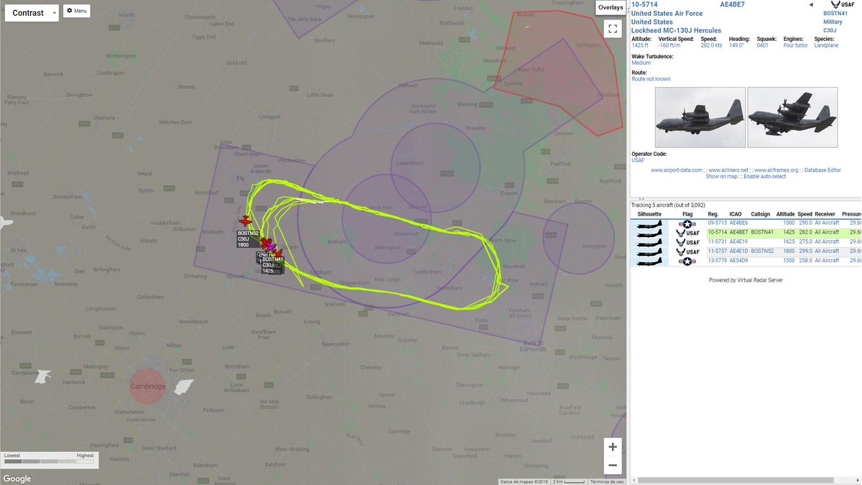Select registration 09-5713 in aircraft list
862x485 pixels.
click(717, 223)
